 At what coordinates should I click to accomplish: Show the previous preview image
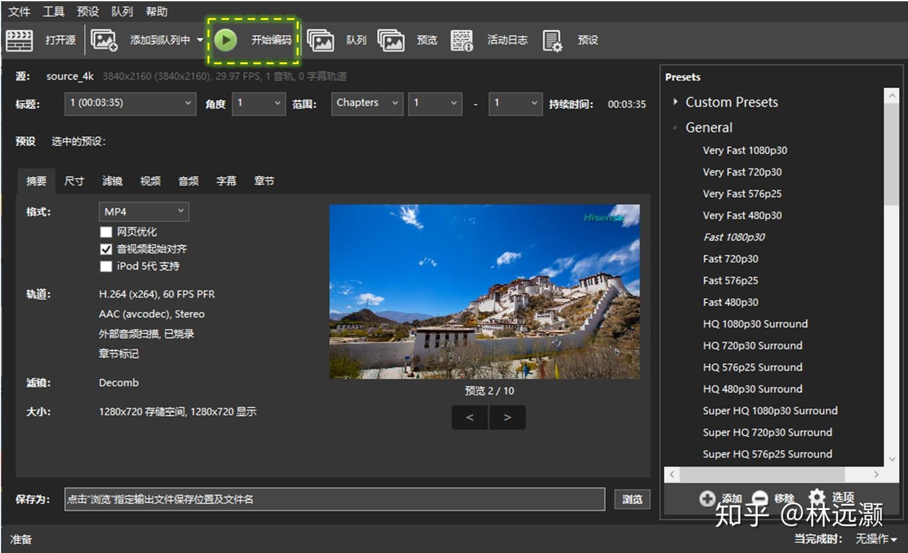tap(470, 417)
